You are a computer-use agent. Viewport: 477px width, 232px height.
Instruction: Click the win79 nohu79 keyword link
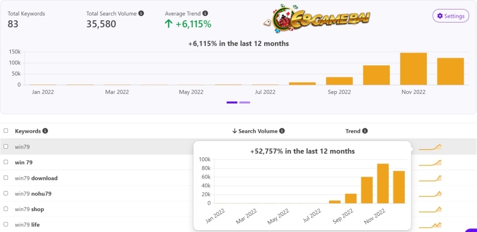coord(33,193)
